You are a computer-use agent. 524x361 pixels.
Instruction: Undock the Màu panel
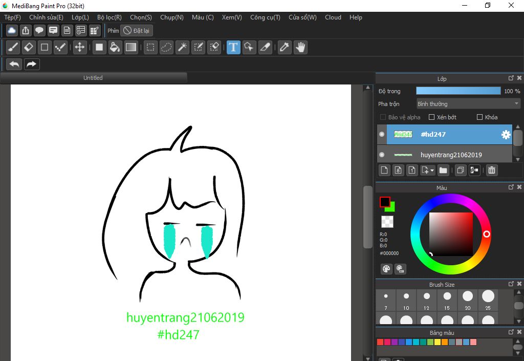point(511,187)
